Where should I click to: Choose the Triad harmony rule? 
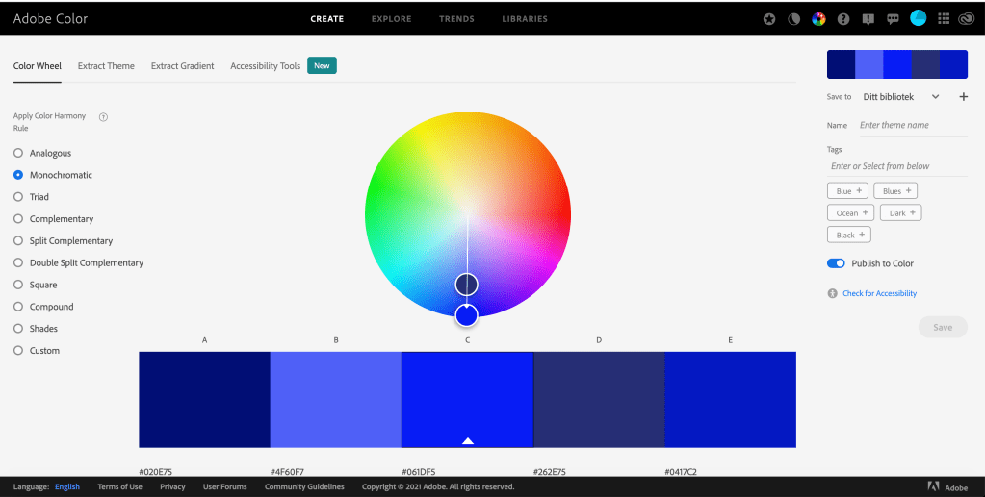[18, 197]
